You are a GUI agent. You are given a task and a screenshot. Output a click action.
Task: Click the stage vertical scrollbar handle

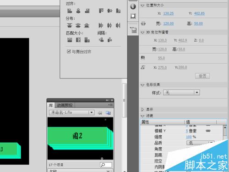pos(125,100)
